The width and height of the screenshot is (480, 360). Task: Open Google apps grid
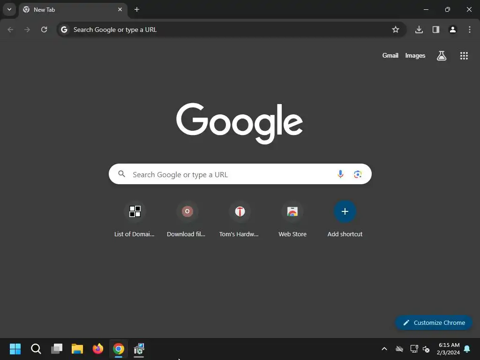tap(464, 56)
